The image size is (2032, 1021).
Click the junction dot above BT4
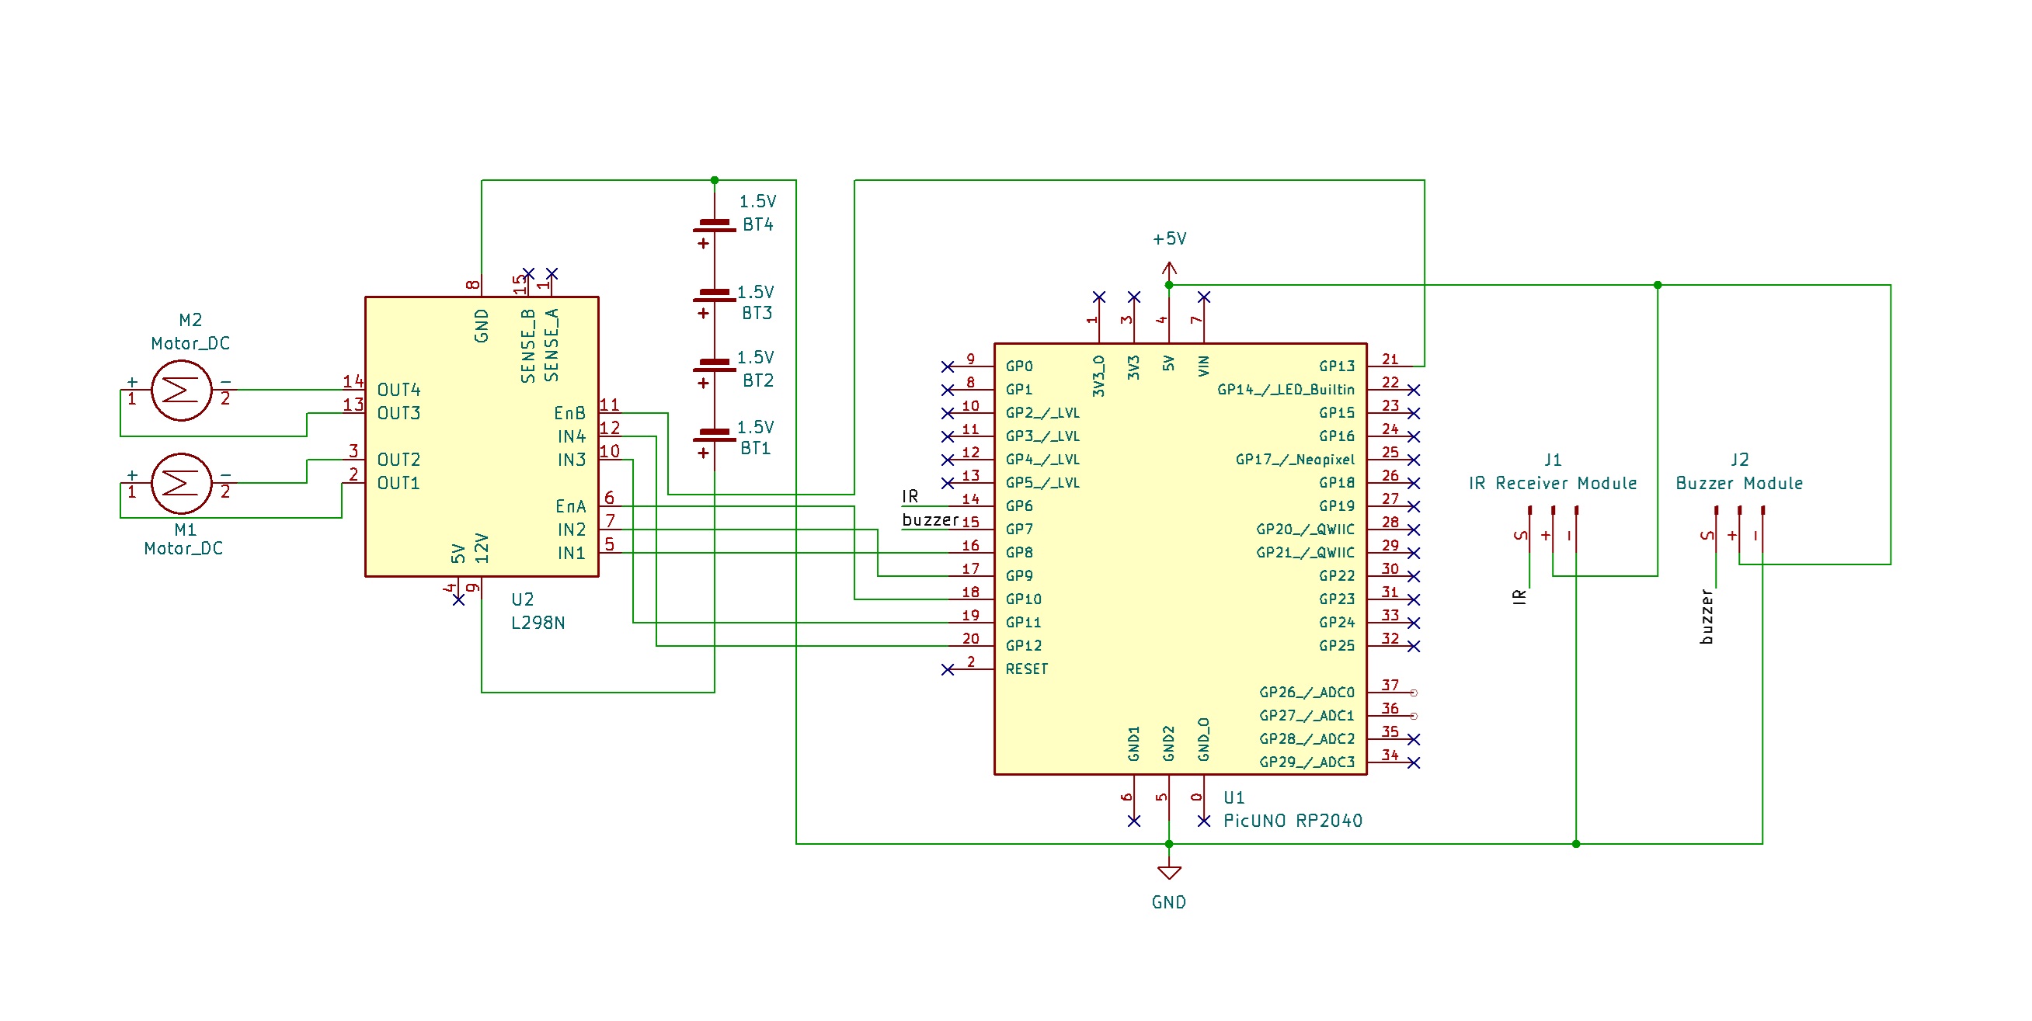(714, 180)
